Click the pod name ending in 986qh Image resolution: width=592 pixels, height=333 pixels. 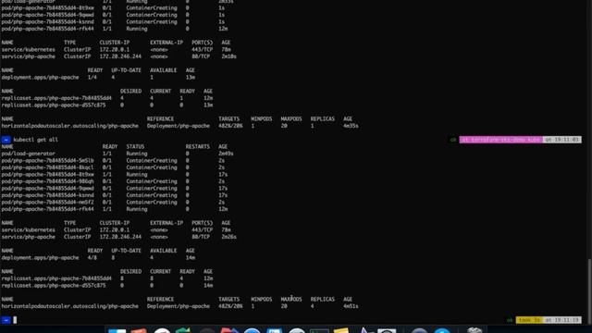click(x=47, y=181)
